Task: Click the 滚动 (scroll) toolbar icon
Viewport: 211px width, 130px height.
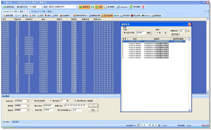Action: [99, 6]
